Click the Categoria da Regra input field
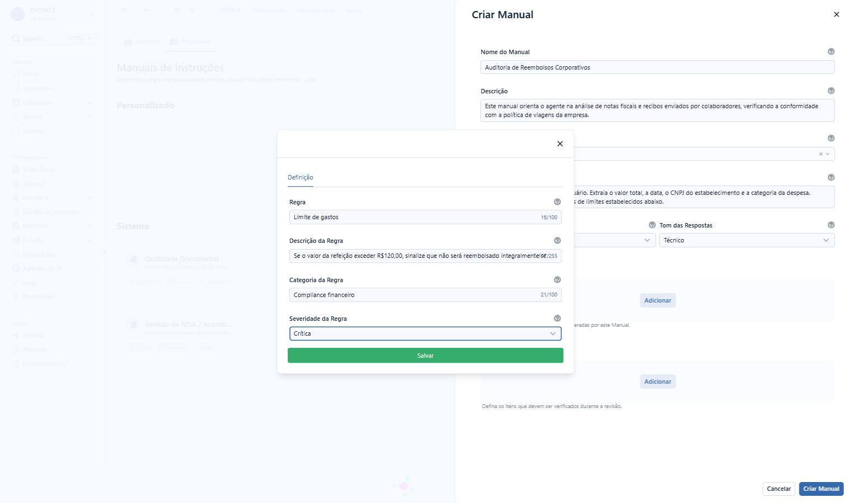This screenshot has width=851, height=503. (425, 295)
